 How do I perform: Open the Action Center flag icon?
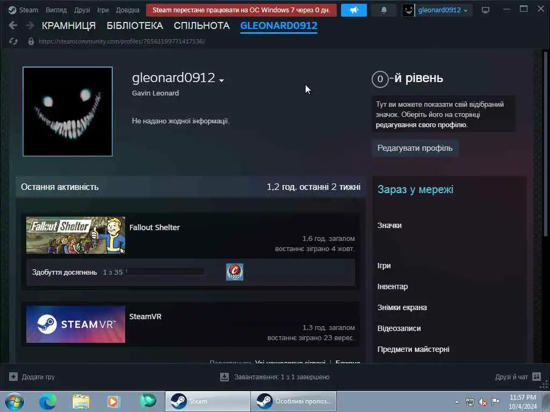pyautogui.click(x=496, y=401)
